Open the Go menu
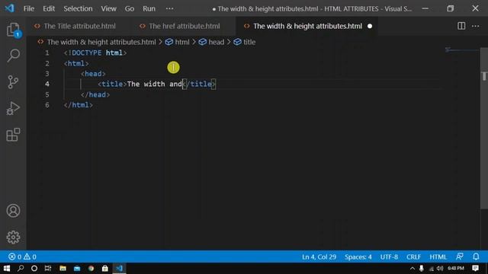This screenshot has width=488, height=274. coord(130,8)
